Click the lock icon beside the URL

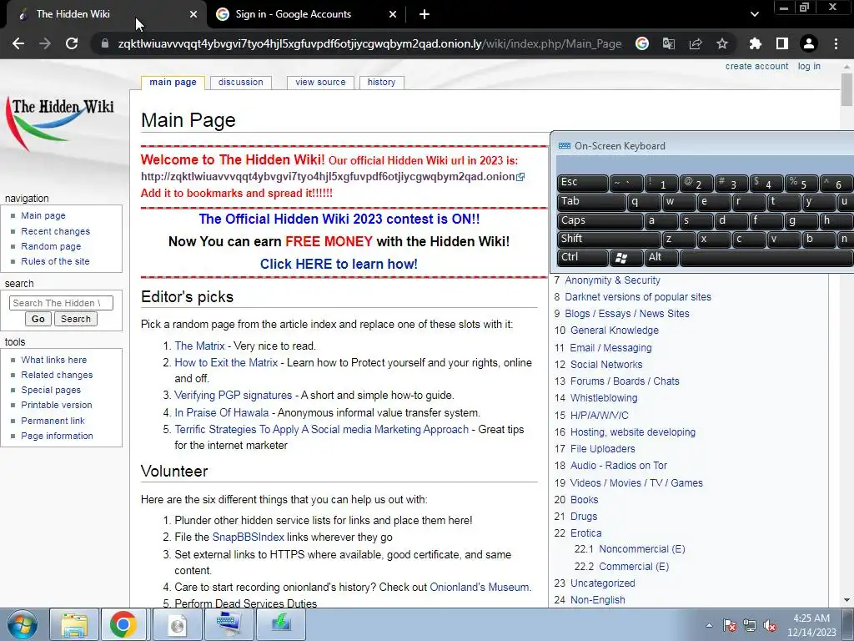coord(104,43)
